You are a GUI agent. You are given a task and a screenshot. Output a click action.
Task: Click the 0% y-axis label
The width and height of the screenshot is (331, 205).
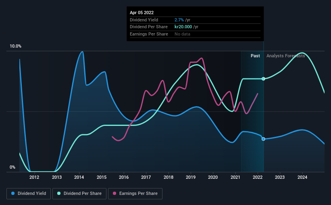coord(12,167)
